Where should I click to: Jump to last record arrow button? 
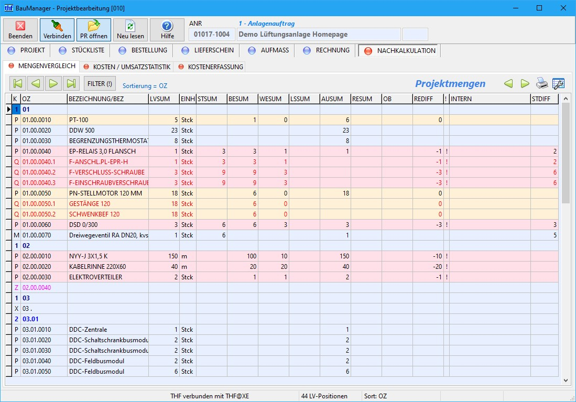pyautogui.click(x=71, y=83)
